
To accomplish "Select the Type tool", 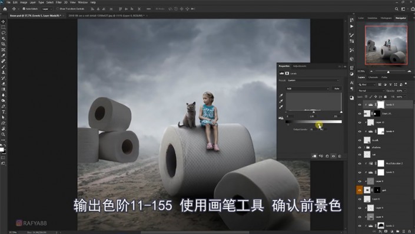I will [3, 112].
